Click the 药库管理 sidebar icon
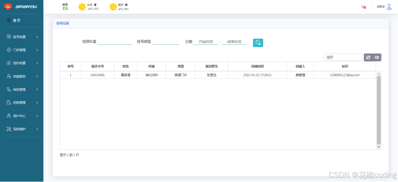Viewport: 398px width, 182px height. pos(9,103)
